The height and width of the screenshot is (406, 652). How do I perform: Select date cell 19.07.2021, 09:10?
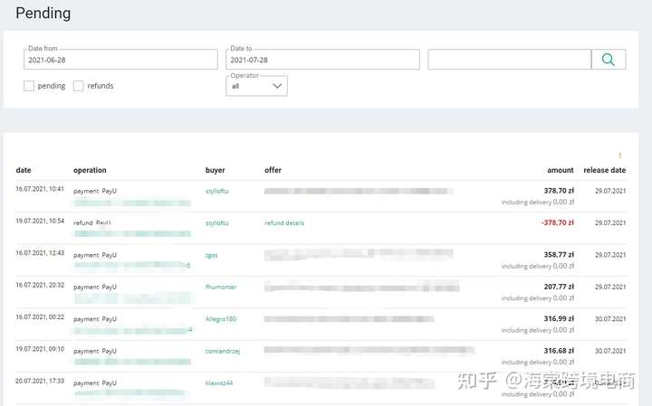click(40, 349)
